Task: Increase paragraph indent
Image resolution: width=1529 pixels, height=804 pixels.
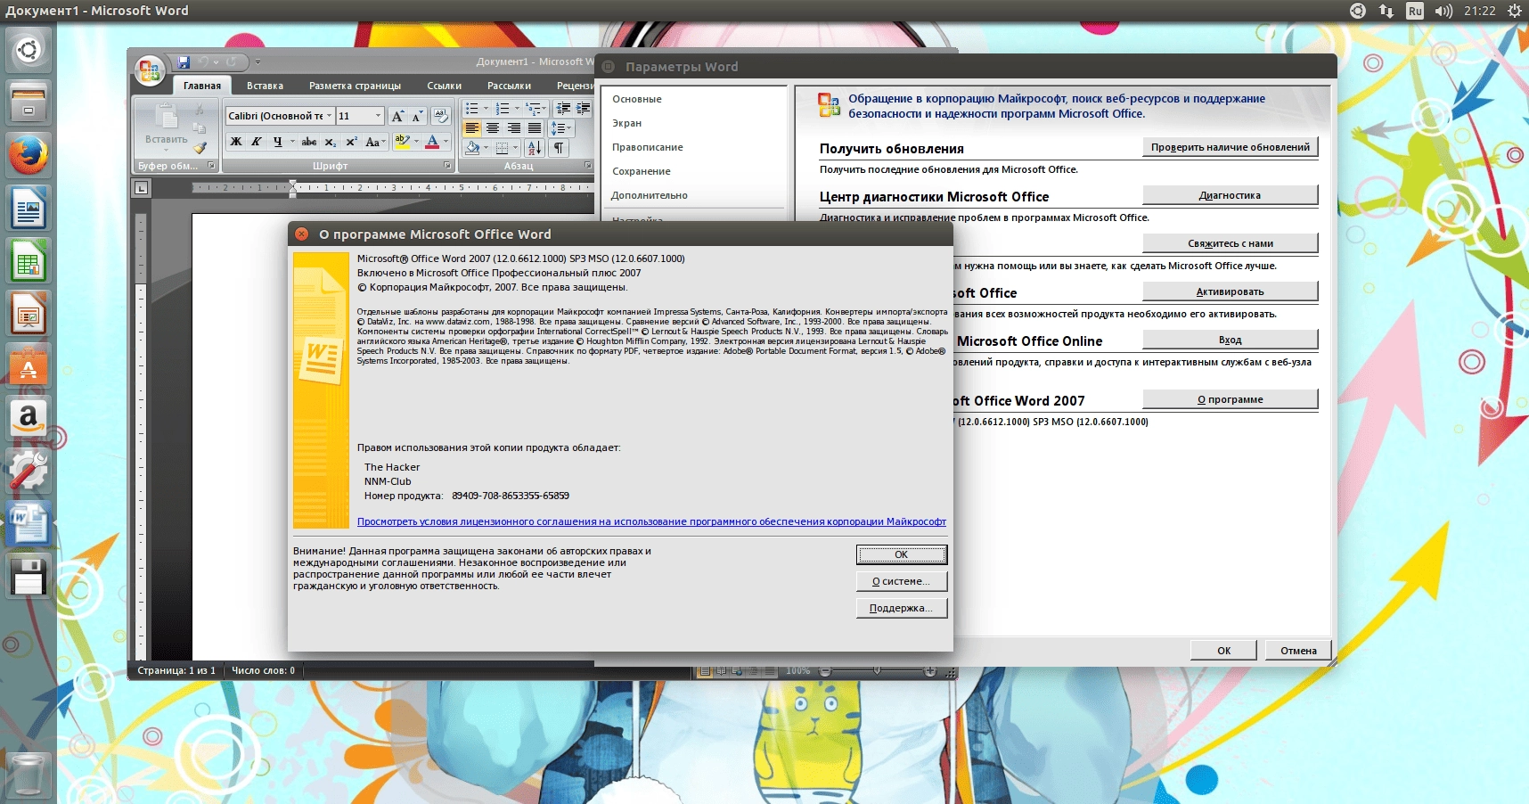Action: pyautogui.click(x=584, y=109)
